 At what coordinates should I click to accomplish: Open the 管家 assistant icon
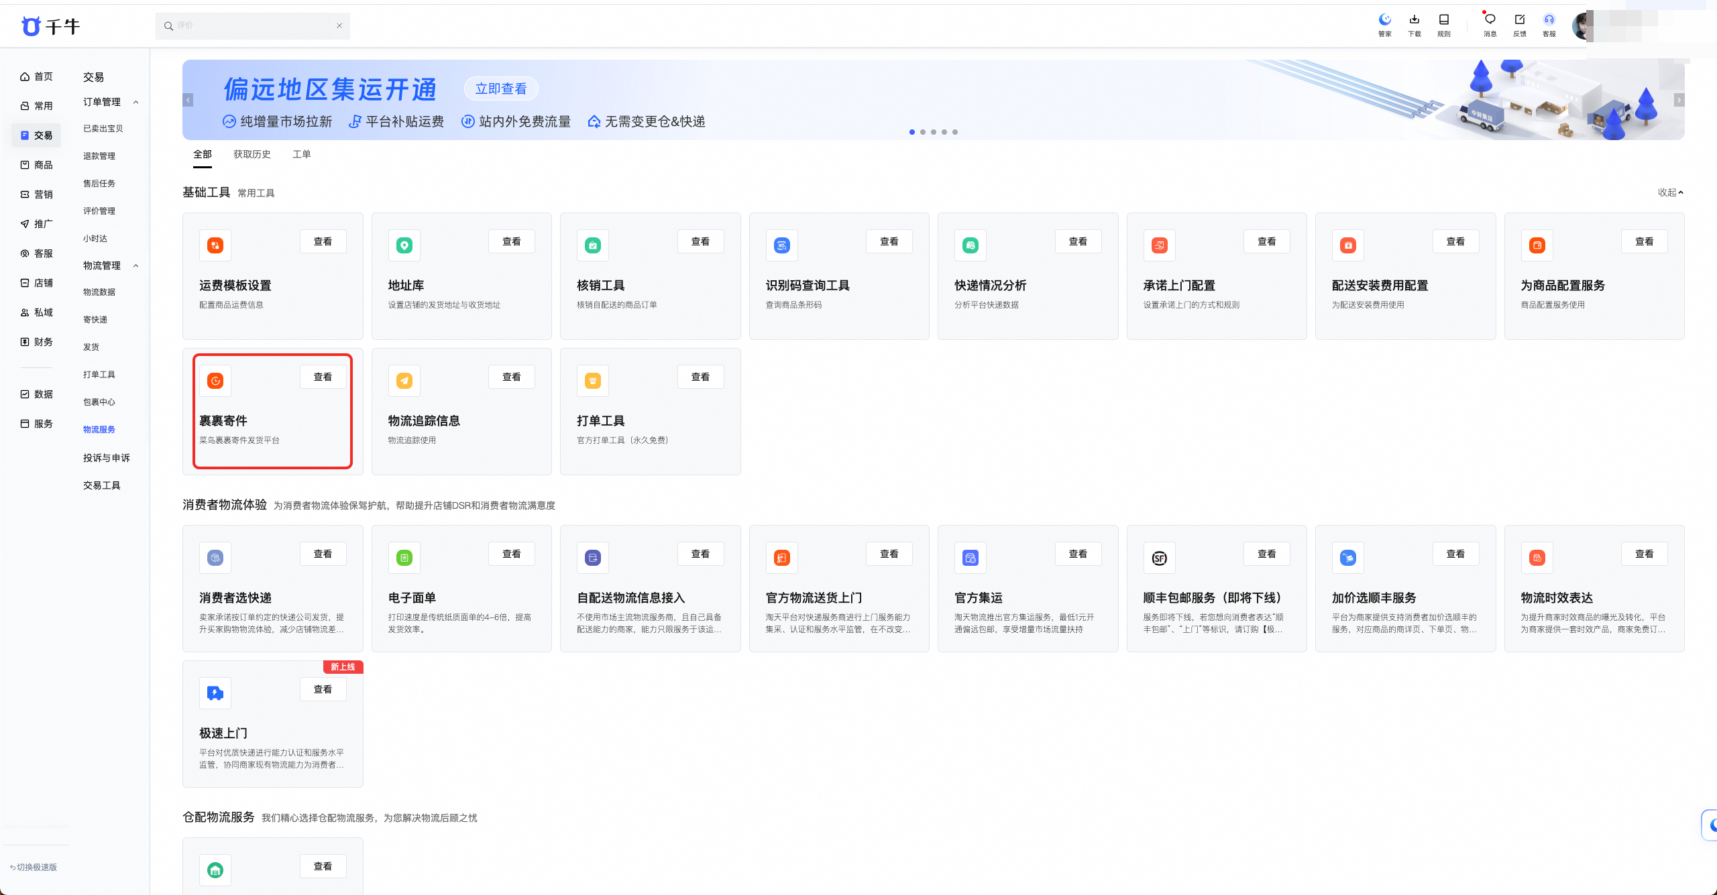click(x=1384, y=24)
